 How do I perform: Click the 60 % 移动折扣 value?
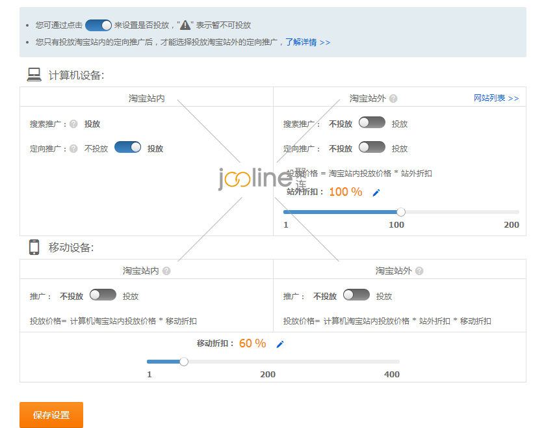[253, 343]
